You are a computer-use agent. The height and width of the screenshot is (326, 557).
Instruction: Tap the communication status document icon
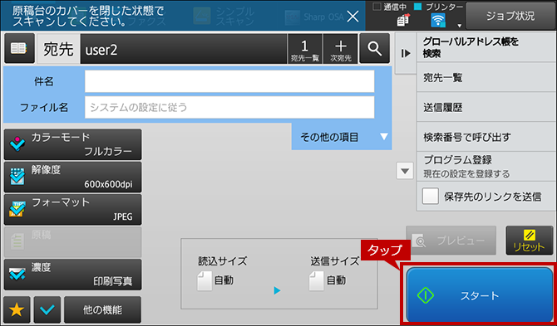click(x=403, y=20)
